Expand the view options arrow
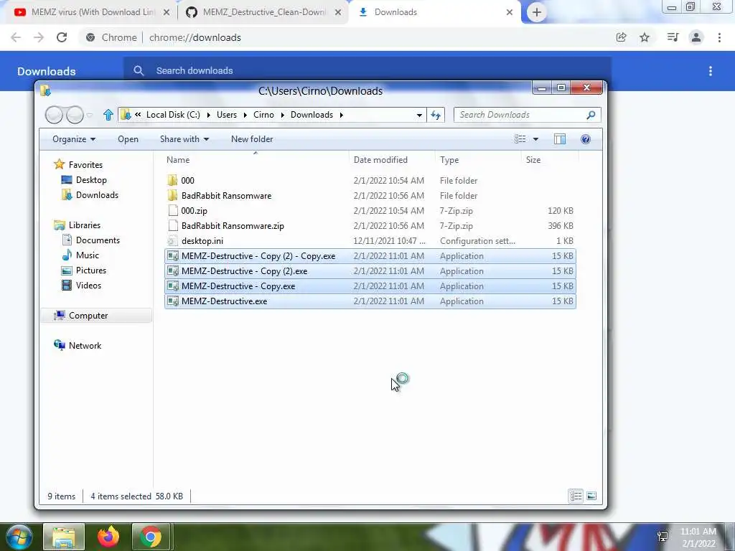Screen dimensions: 735x551 click(535, 139)
